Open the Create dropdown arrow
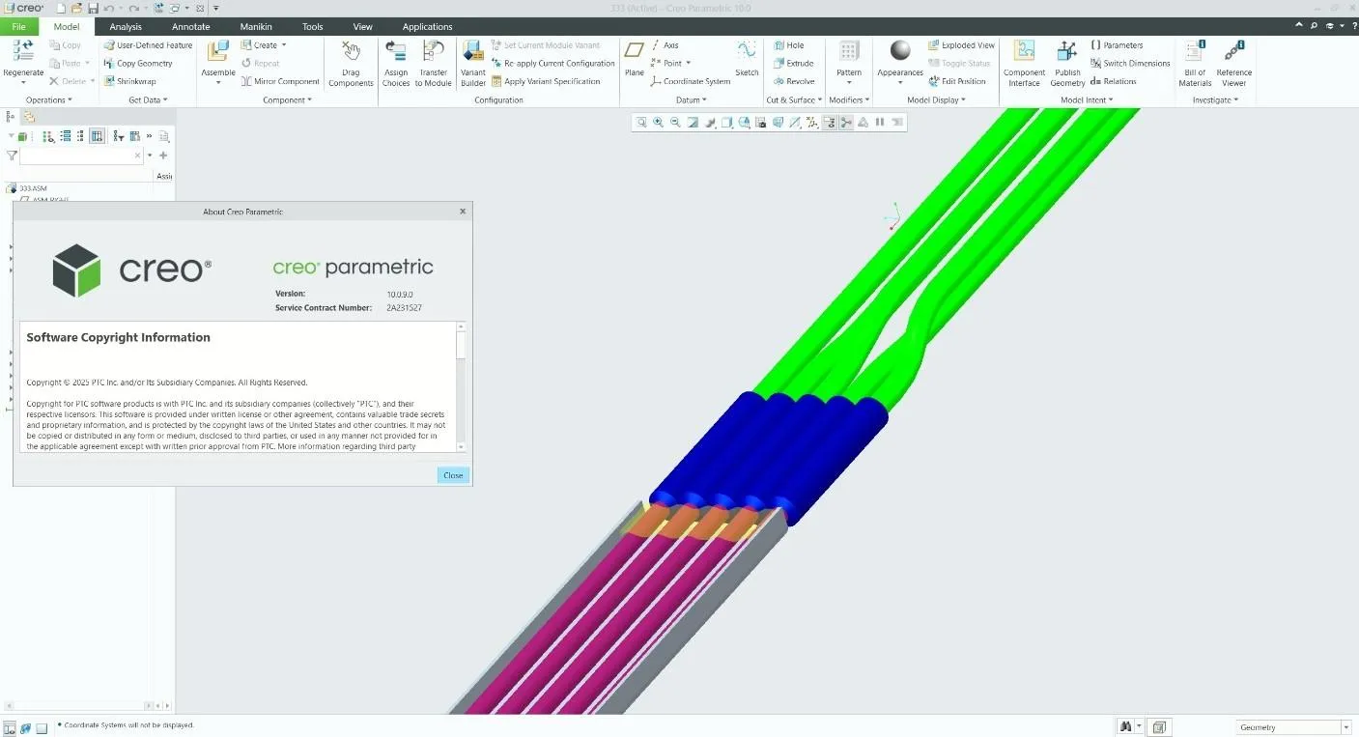 click(x=283, y=45)
